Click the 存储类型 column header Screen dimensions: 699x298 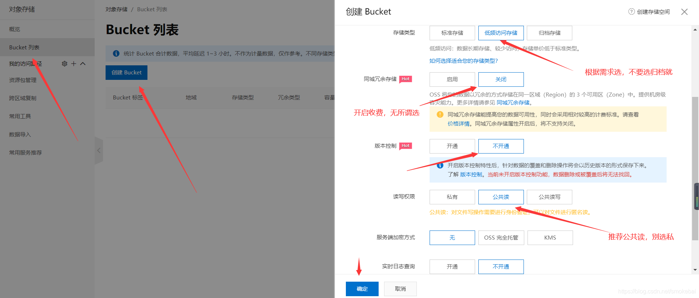click(243, 98)
